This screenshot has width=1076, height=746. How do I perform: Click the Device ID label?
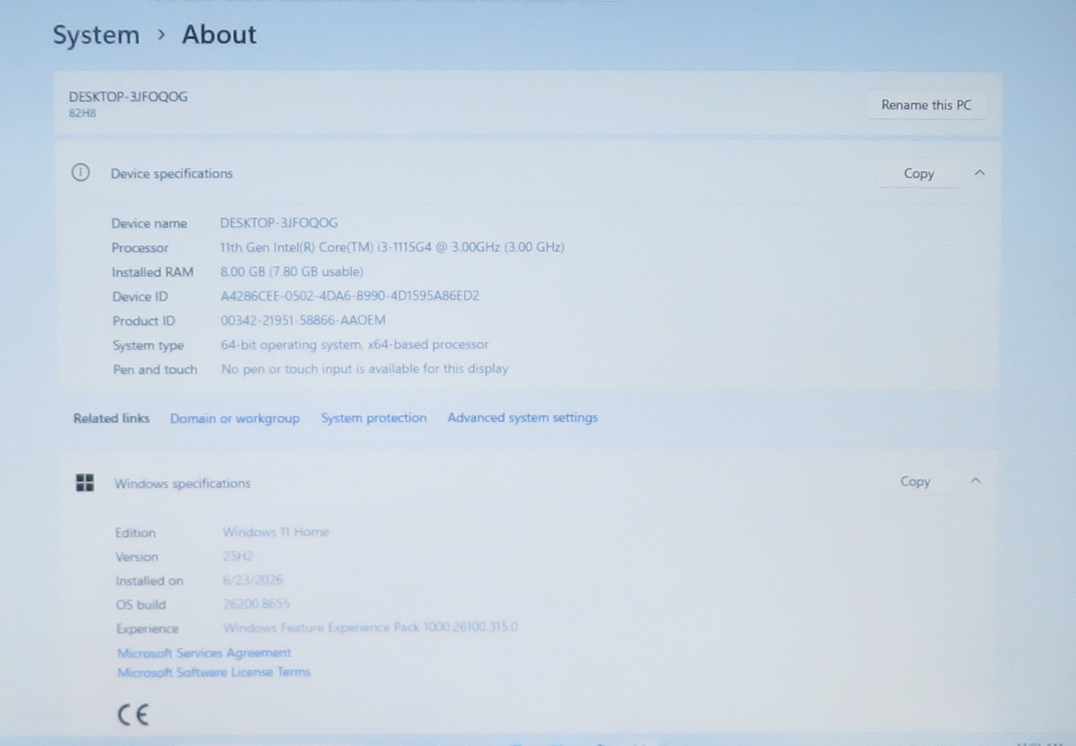[x=140, y=297]
